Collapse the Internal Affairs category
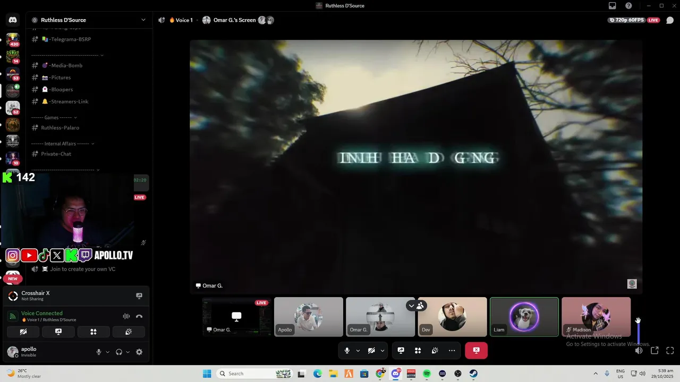Screen dimensions: 680x382 coord(63,144)
